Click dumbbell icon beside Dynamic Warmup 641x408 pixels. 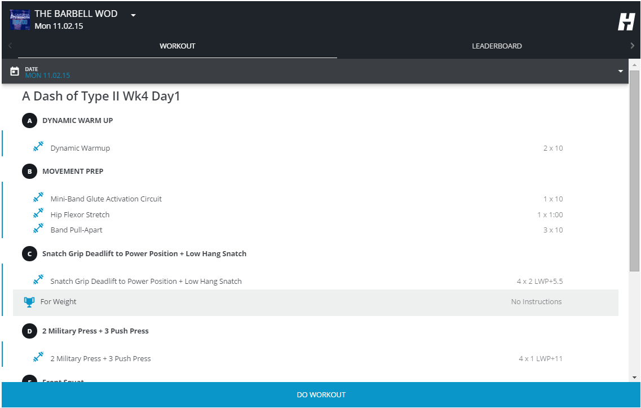[38, 147]
